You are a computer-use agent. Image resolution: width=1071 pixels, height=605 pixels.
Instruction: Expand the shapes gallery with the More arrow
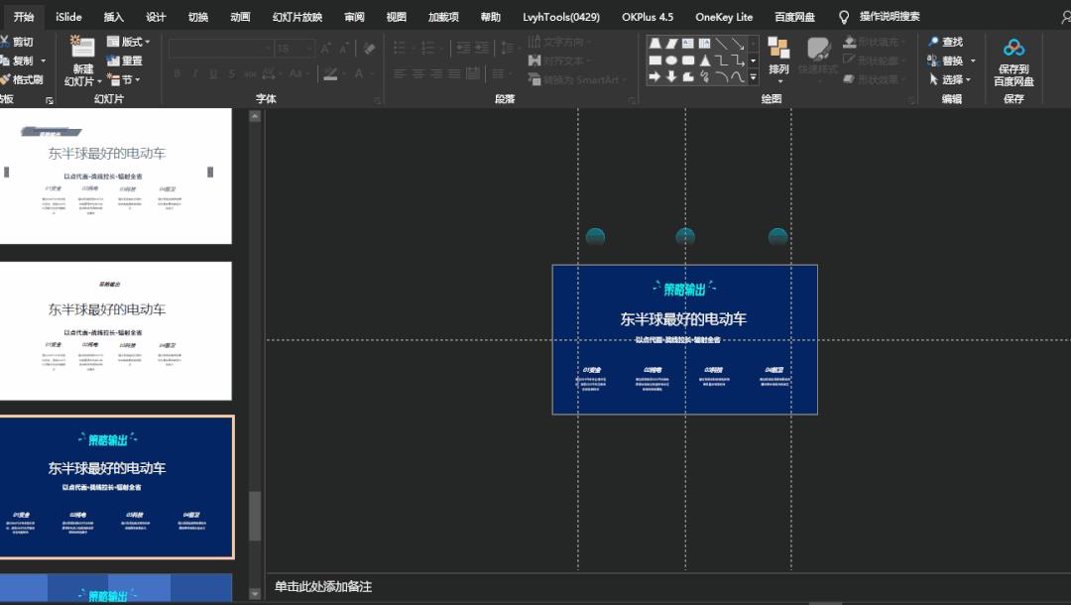(753, 77)
